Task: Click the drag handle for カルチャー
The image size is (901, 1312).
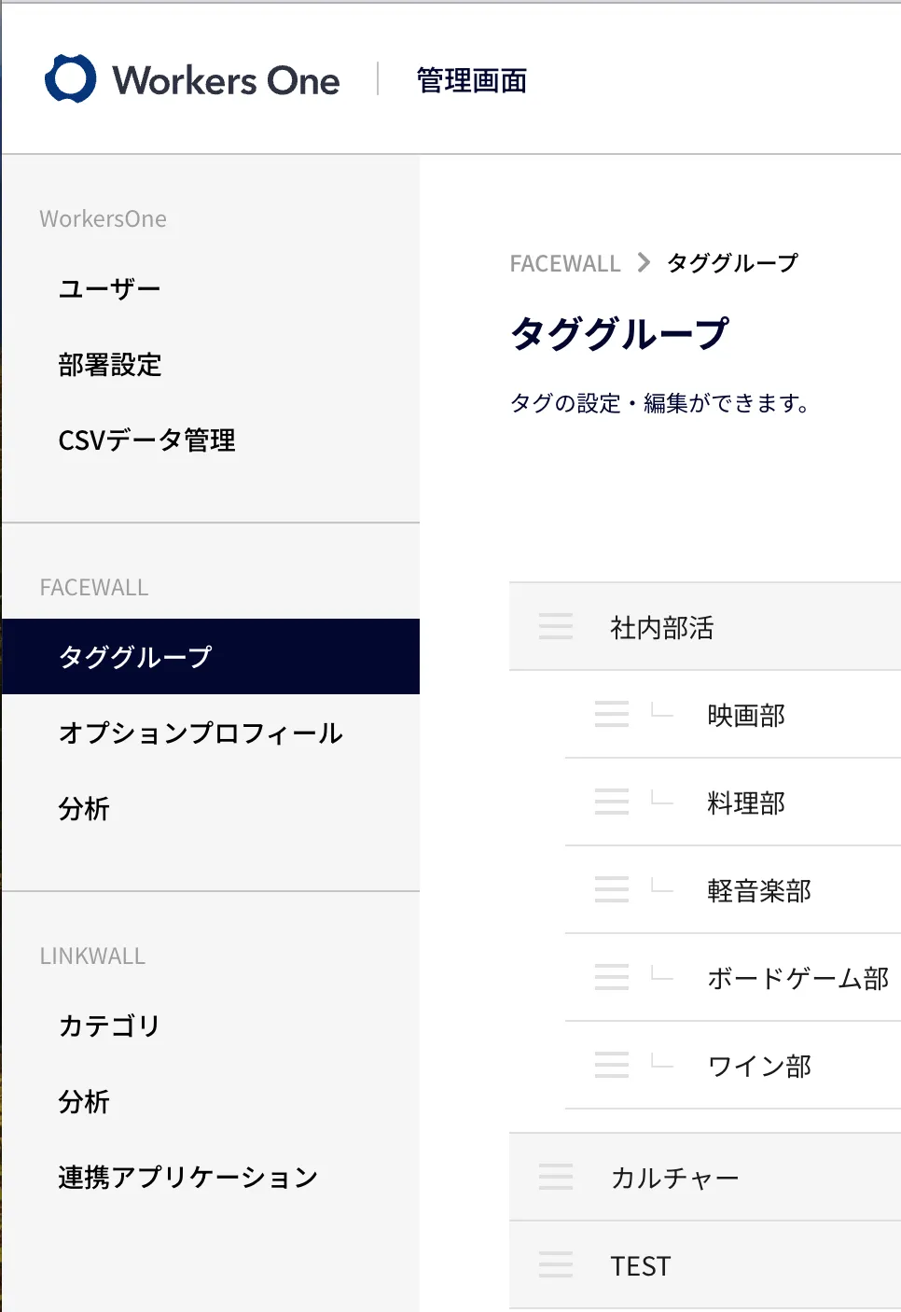Action: pyautogui.click(x=556, y=1177)
